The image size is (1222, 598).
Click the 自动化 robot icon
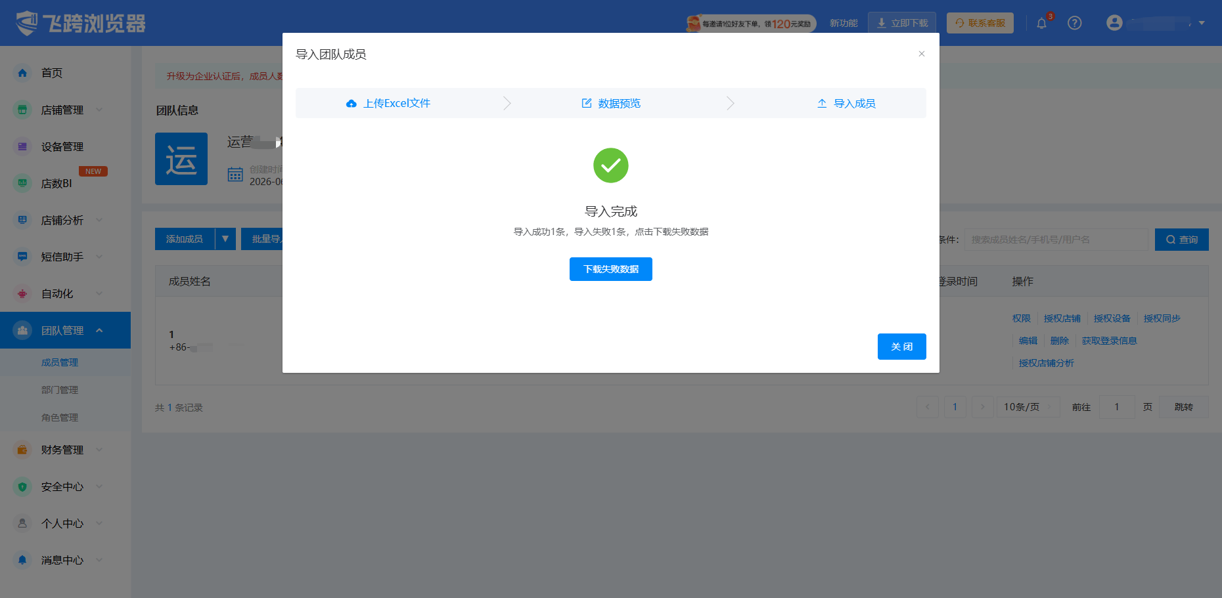click(22, 293)
